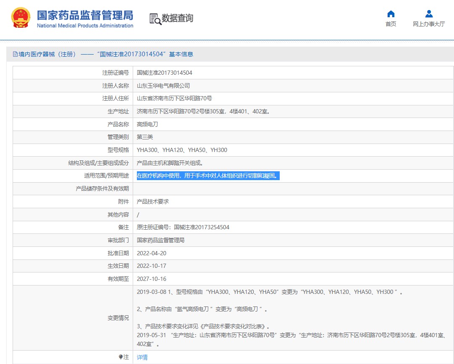Select the registrant name 山东玉华电气有限公司

pyautogui.click(x=163, y=86)
